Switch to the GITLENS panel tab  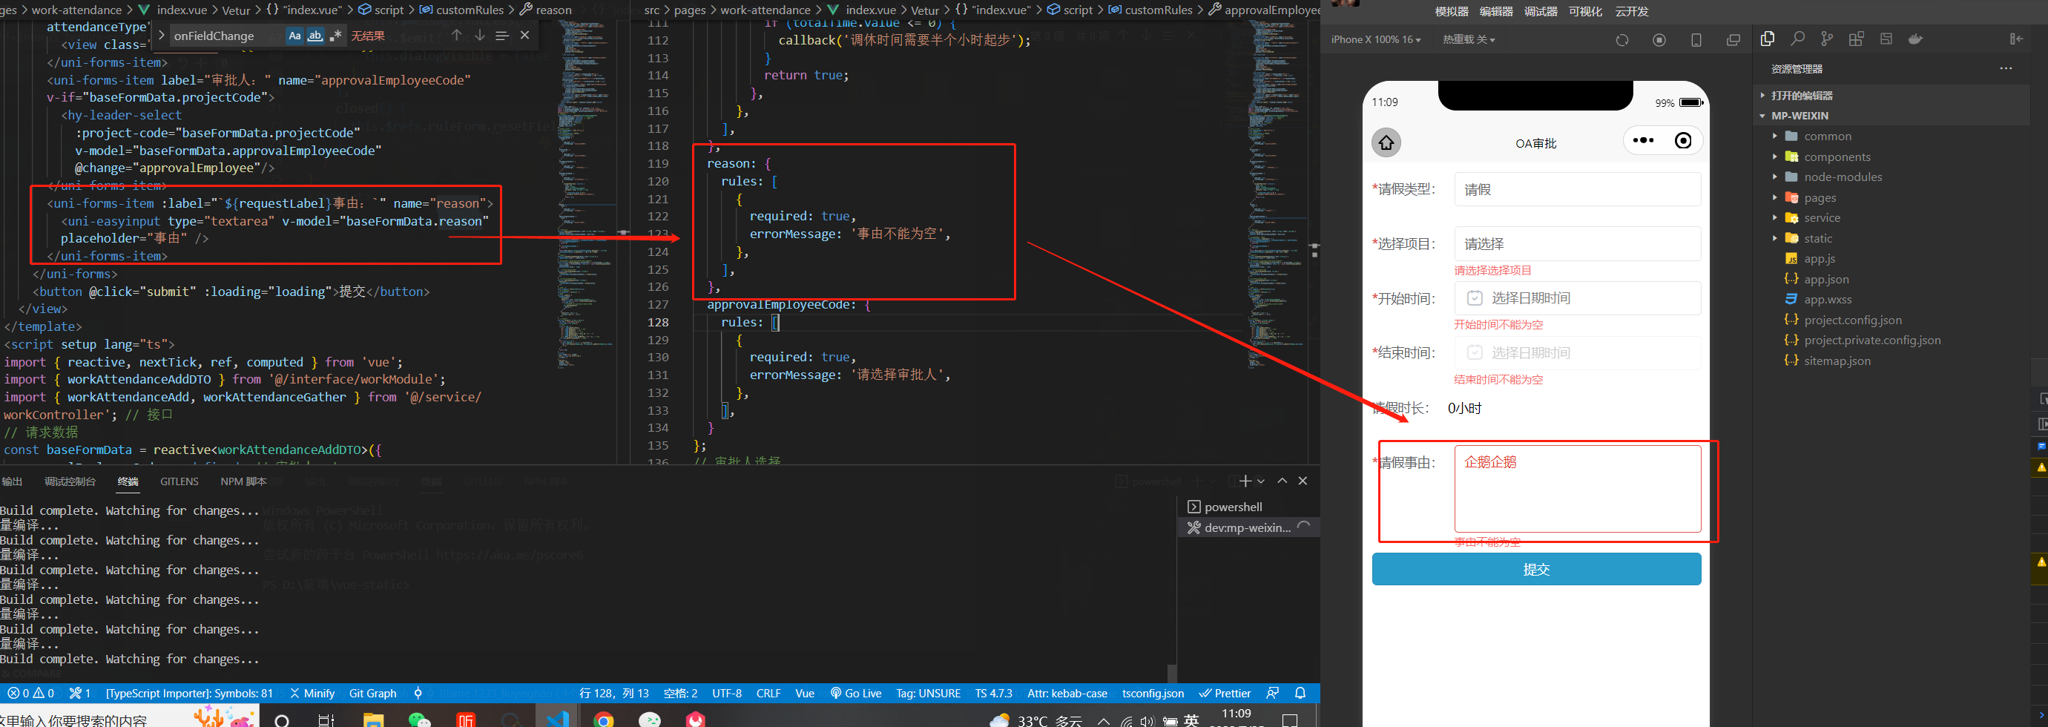click(x=179, y=481)
